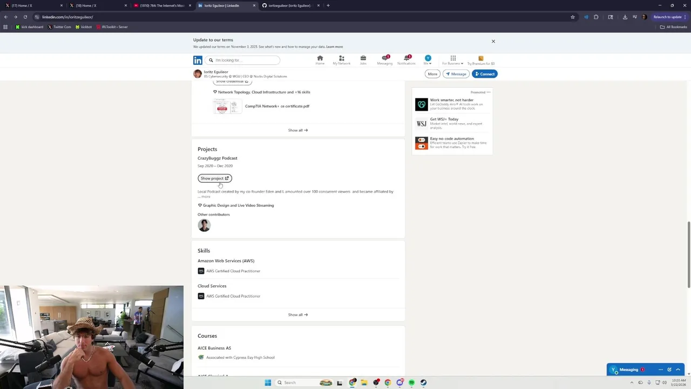Expand Messaging overlay chevron
The image size is (691, 389).
tap(678, 370)
